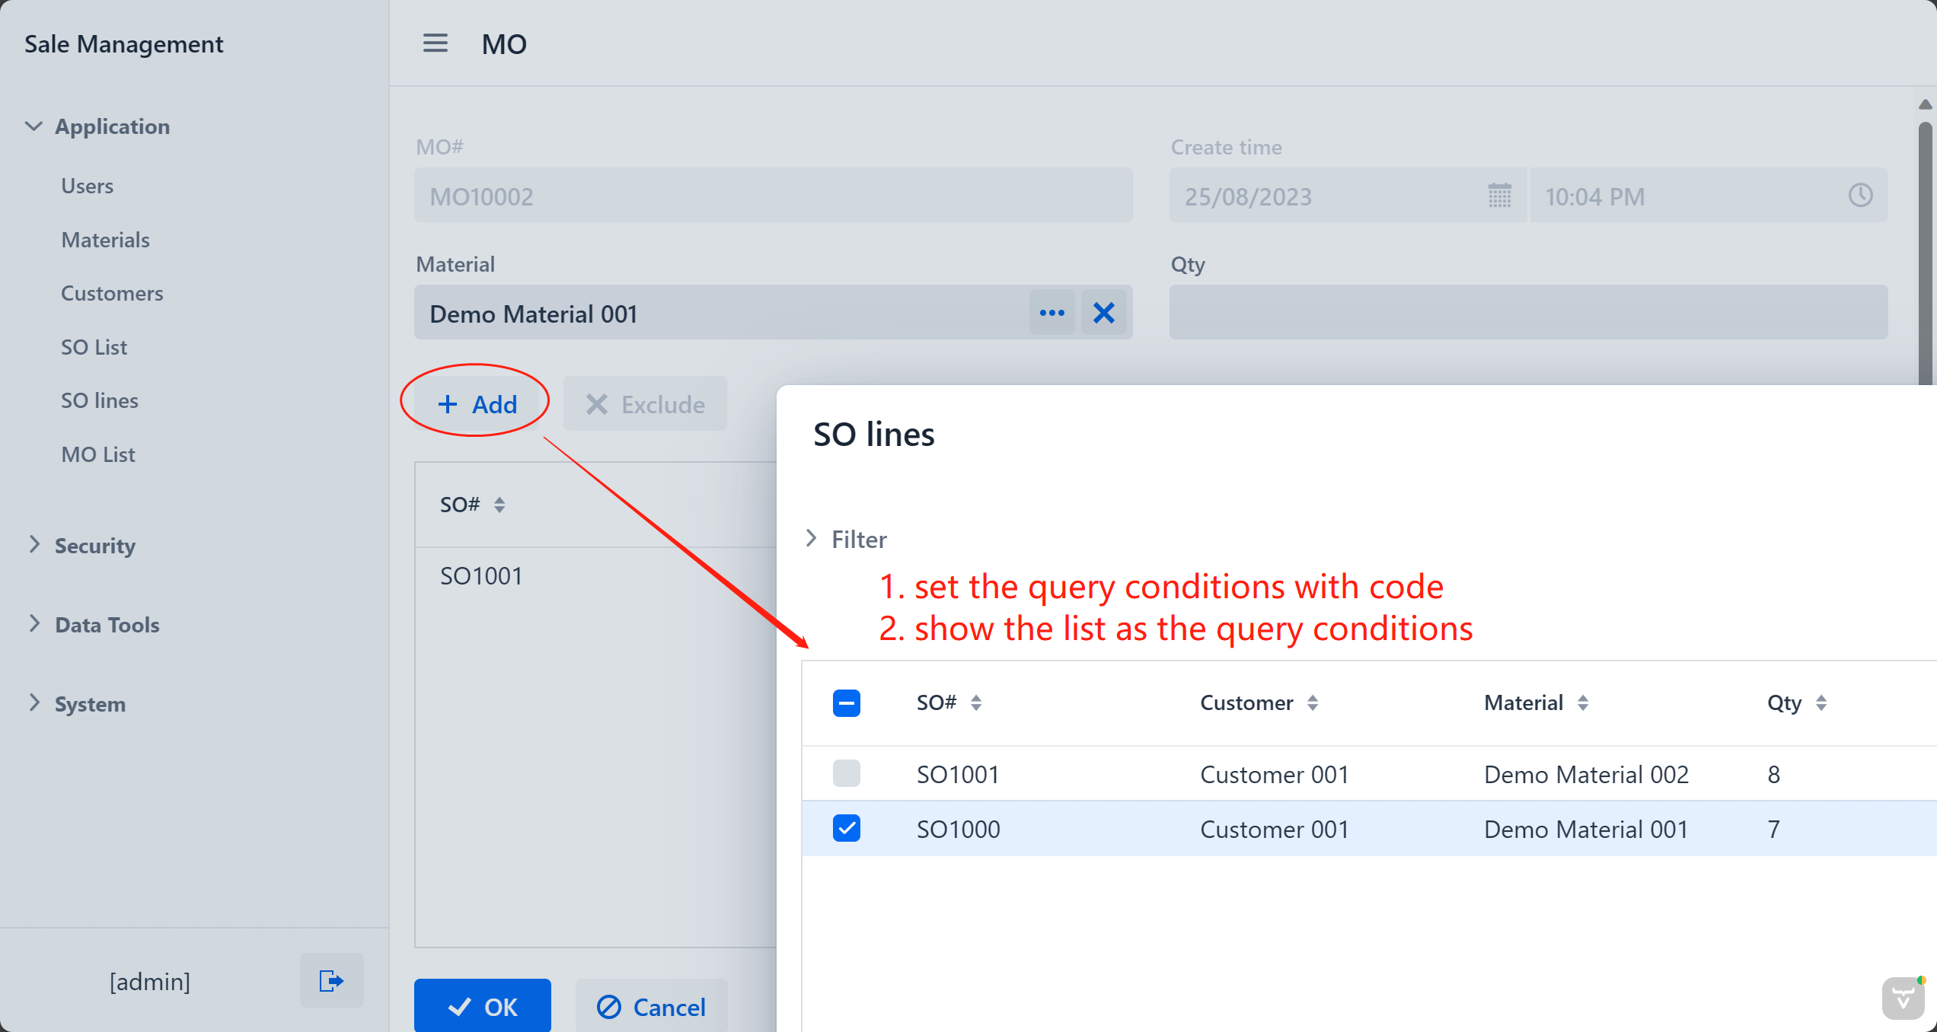Select the SO1001 row in MO table

coord(595,575)
